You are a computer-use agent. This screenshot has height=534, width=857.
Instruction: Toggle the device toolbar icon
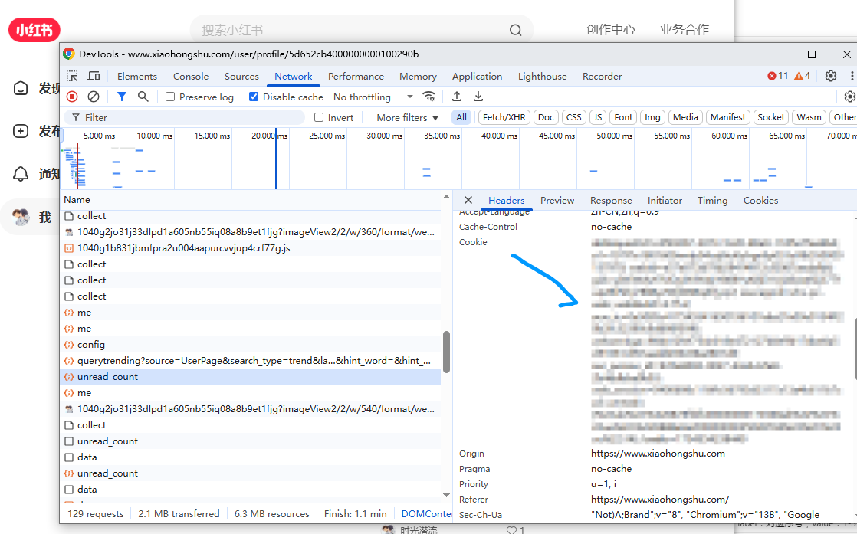point(94,77)
